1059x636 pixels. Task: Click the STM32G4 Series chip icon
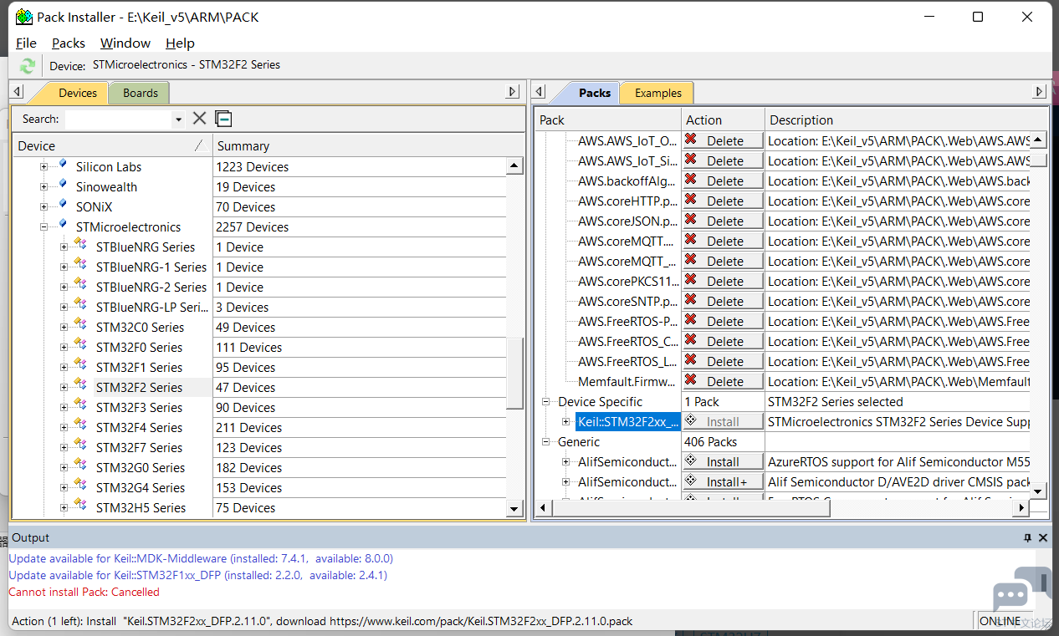81,486
